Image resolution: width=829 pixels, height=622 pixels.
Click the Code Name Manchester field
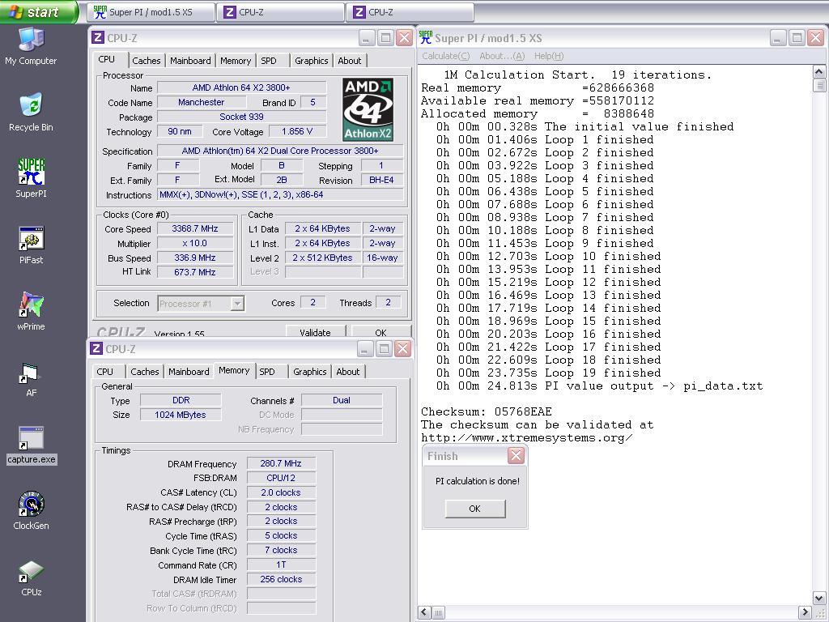201,102
